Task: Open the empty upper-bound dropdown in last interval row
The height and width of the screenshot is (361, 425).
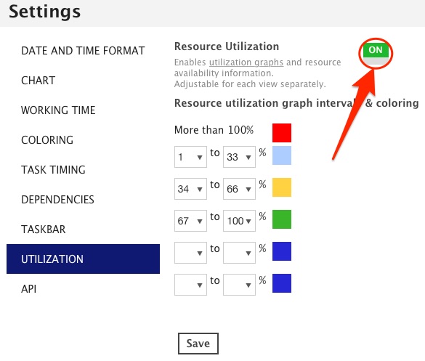Action: coord(239,285)
